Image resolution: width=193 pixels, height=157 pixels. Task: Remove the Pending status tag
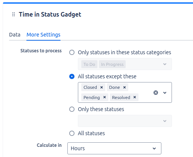pos(105,97)
